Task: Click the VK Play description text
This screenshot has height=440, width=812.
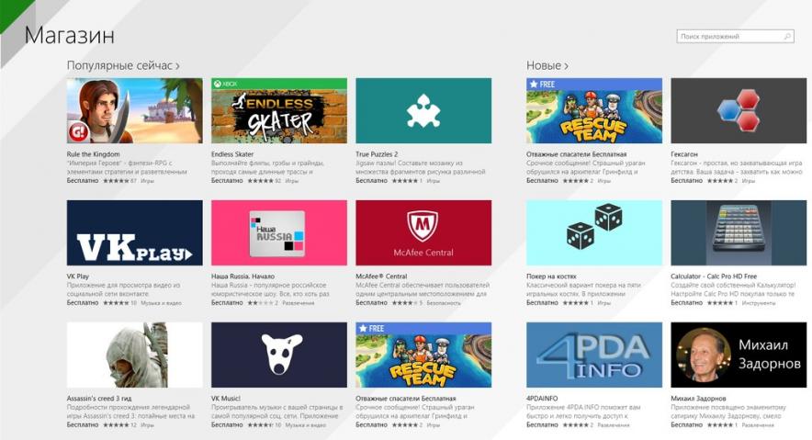Action: pos(123,289)
